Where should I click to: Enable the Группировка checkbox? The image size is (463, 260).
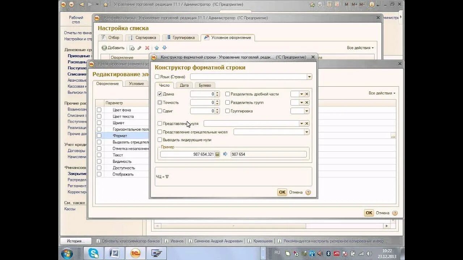228,111
